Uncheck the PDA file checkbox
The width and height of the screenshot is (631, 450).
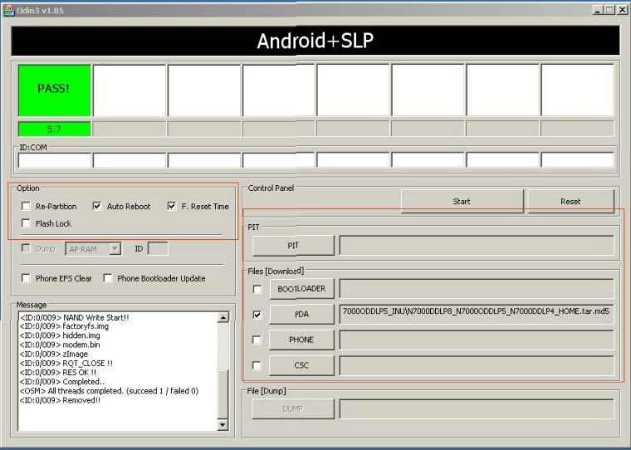coord(257,315)
